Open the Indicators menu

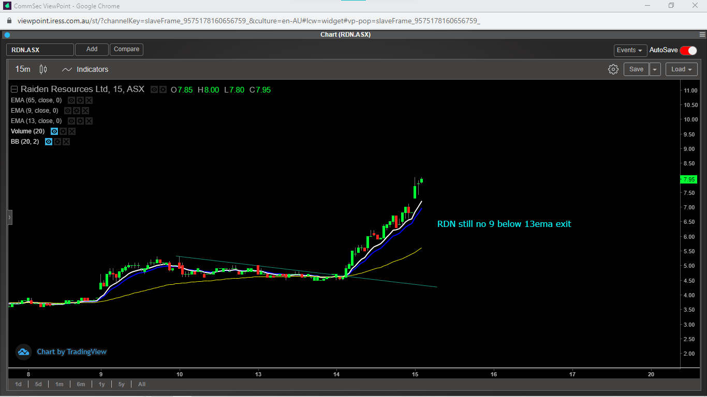pos(85,69)
